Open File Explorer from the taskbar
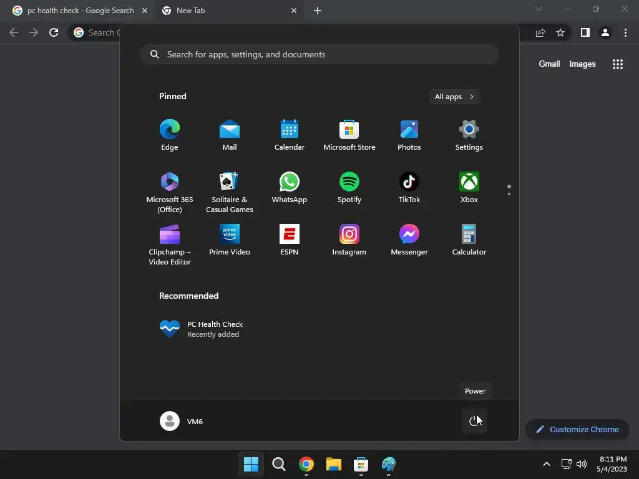 [x=333, y=464]
